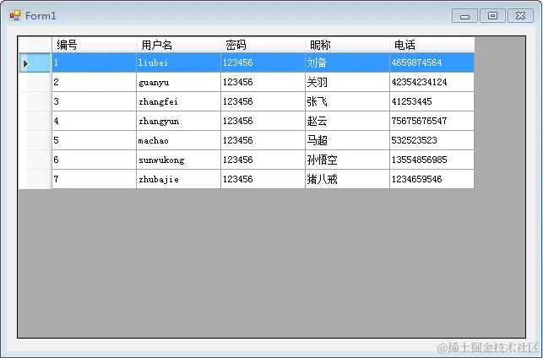Select the row header with the current-row arrow

35,62
